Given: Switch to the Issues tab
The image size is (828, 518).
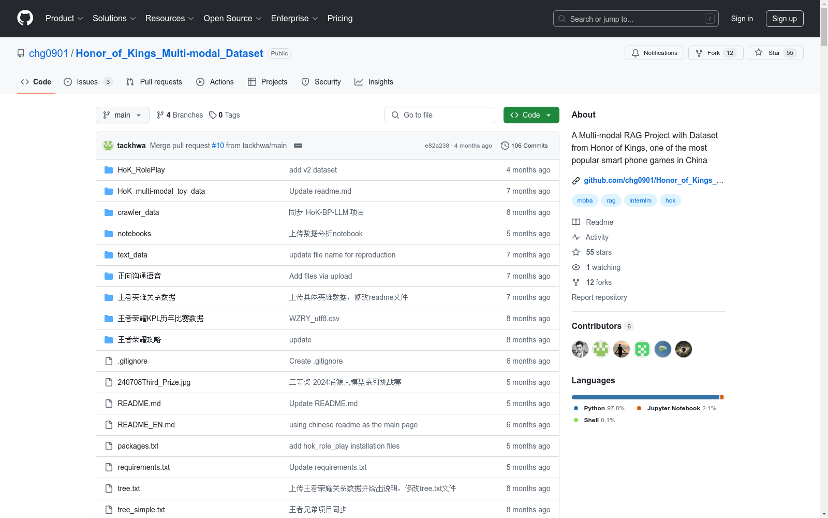Looking at the screenshot, I should pos(88,82).
